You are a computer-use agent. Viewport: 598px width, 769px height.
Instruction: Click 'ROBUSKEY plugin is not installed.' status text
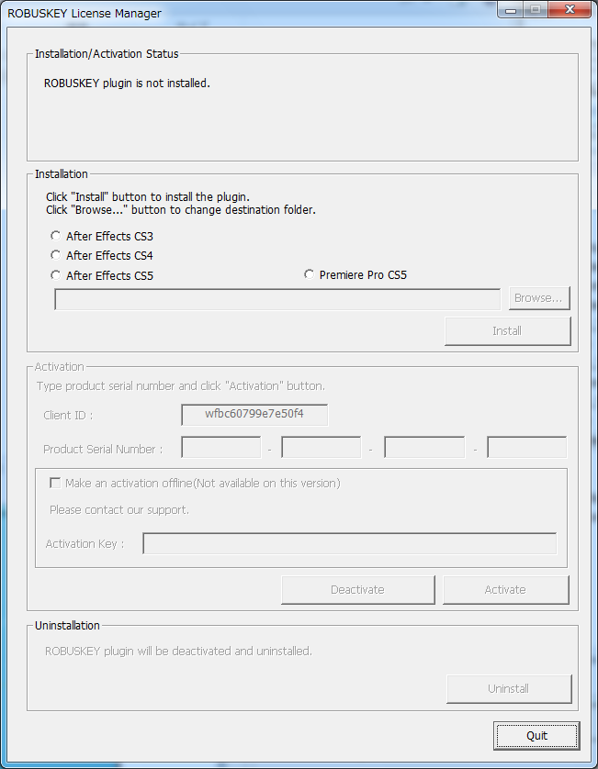(x=127, y=84)
